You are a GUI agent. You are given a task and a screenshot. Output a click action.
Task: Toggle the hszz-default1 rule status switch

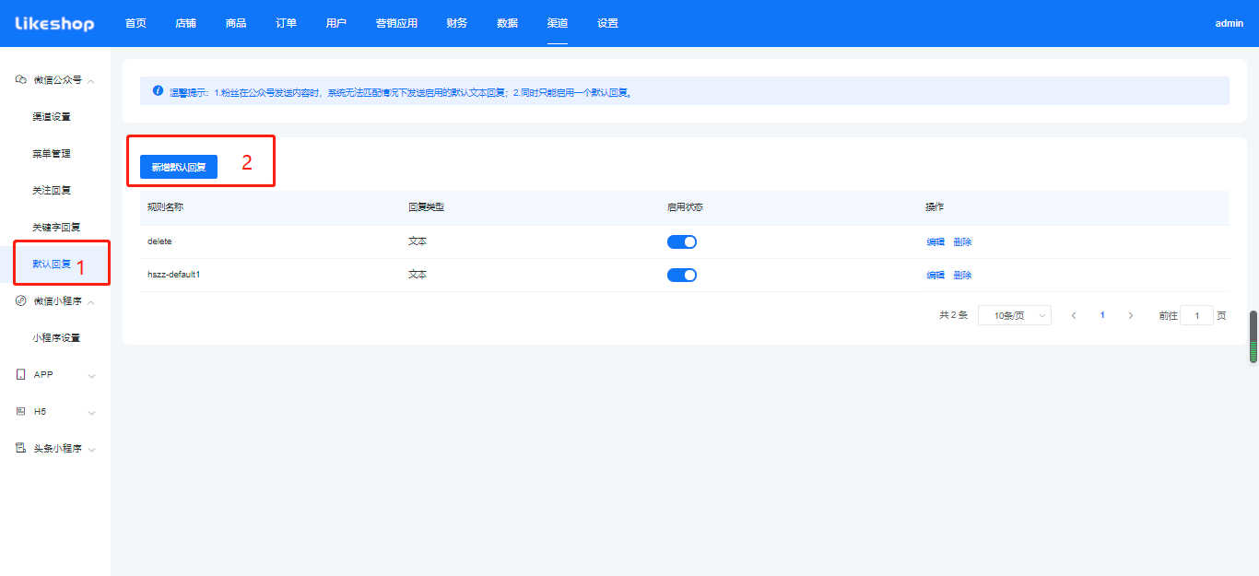[x=682, y=275]
